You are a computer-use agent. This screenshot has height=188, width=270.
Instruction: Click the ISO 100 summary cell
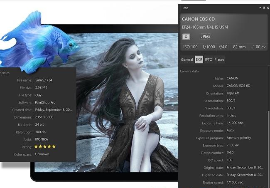pyautogui.click(x=191, y=47)
